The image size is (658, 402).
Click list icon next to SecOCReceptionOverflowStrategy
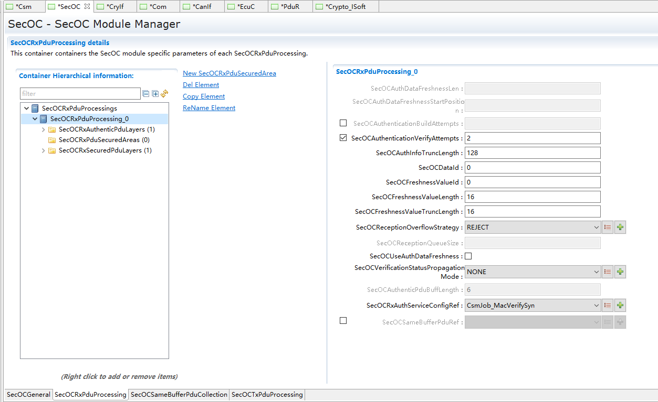point(608,227)
